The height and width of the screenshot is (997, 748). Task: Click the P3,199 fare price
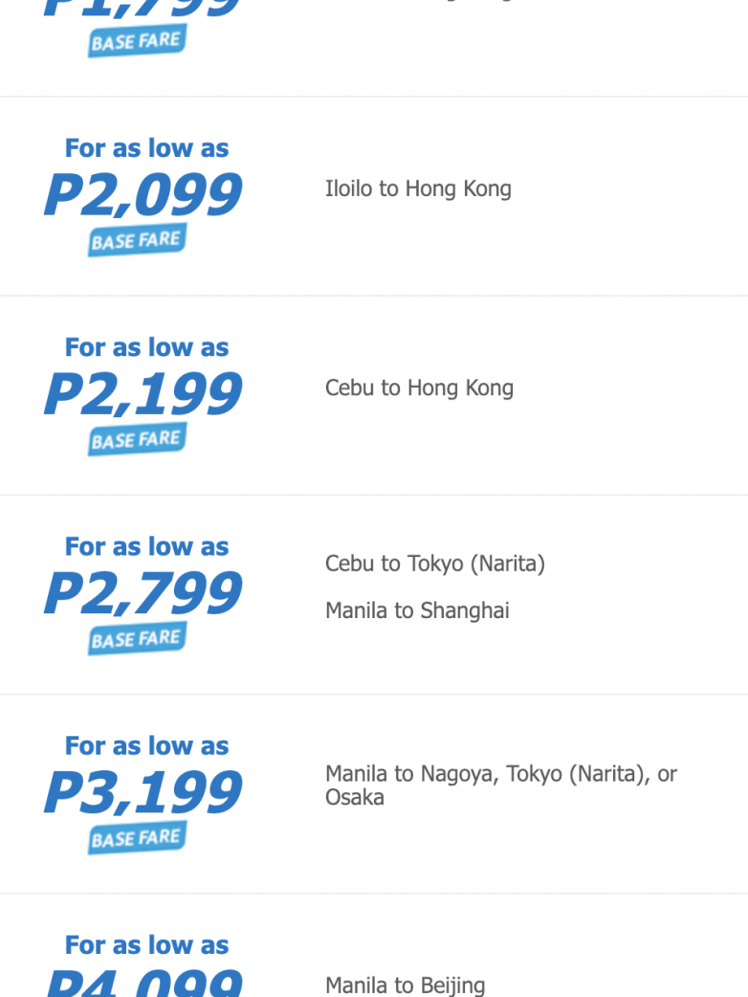[x=143, y=792]
